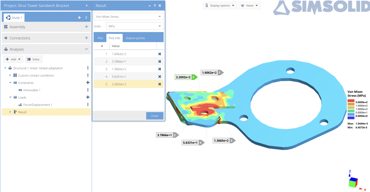The height and width of the screenshot is (192, 370).
Task: Expand Custom contact conditions node
Action: [x=10, y=75]
